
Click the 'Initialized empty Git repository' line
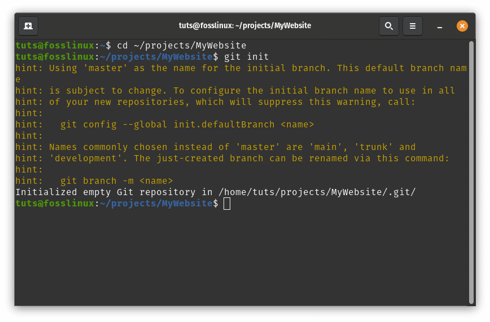click(215, 192)
